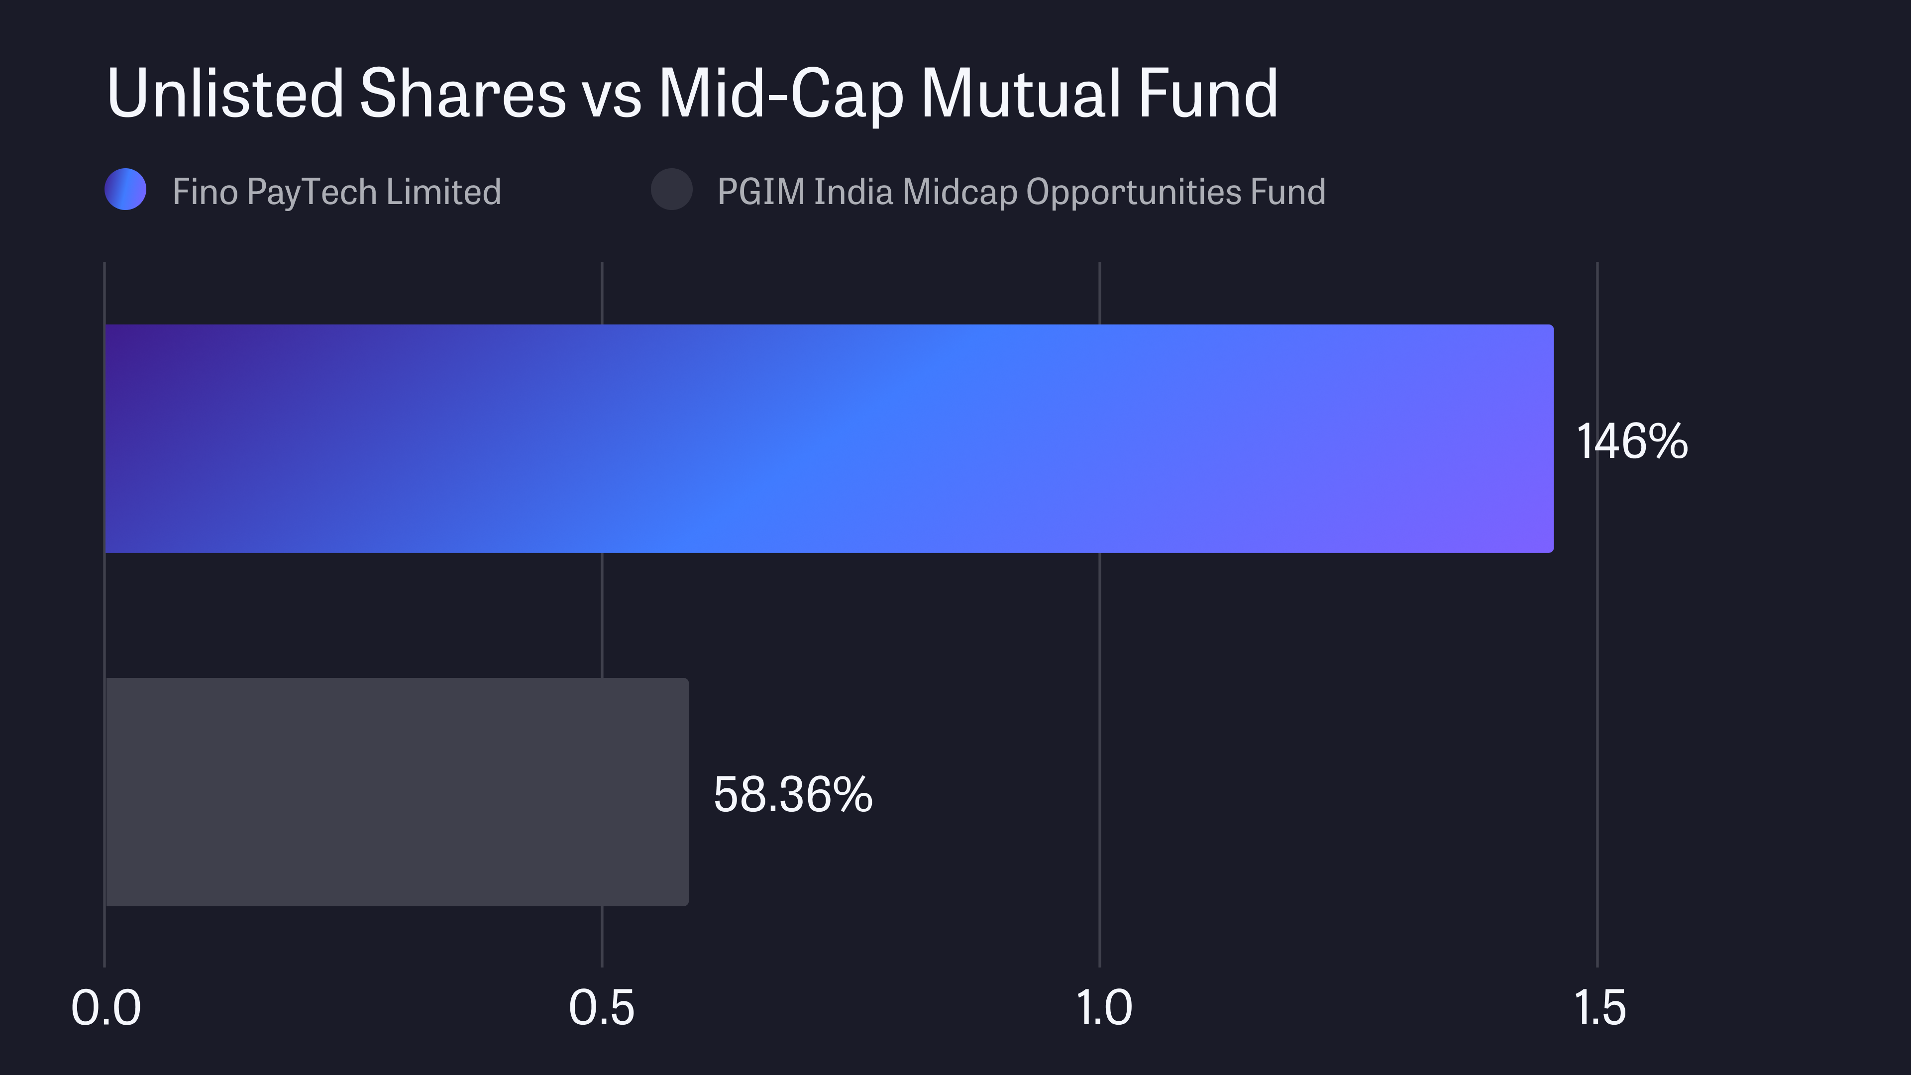The width and height of the screenshot is (1911, 1075).
Task: Click the Fino PayTech blue legend swatch
Action: click(x=125, y=190)
